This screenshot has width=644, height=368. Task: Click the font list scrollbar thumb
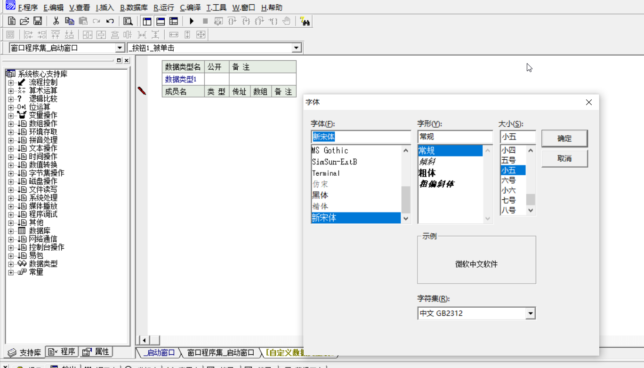pyautogui.click(x=406, y=199)
